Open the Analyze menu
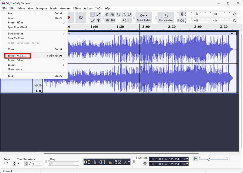The image size is (243, 173). [88, 8]
